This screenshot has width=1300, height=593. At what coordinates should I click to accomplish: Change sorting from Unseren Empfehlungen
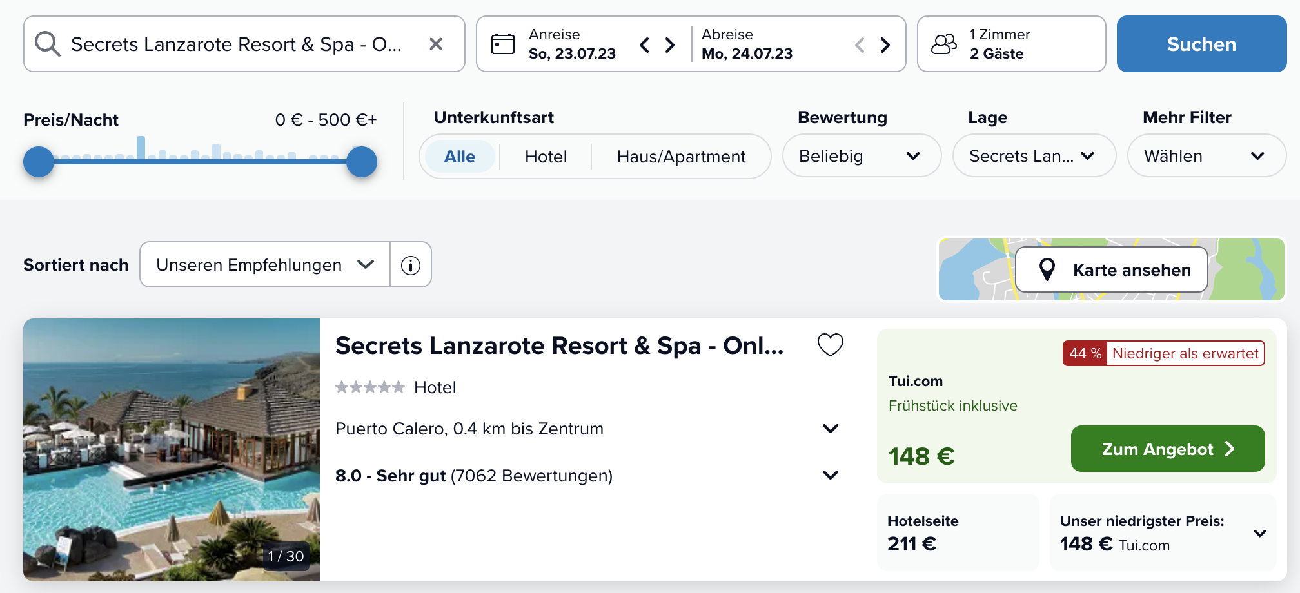click(265, 265)
